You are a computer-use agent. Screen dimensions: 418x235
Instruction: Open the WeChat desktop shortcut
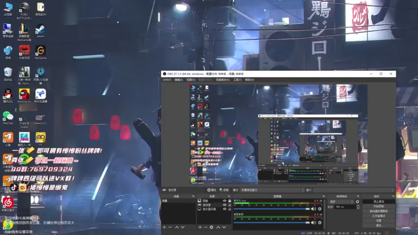(8, 118)
